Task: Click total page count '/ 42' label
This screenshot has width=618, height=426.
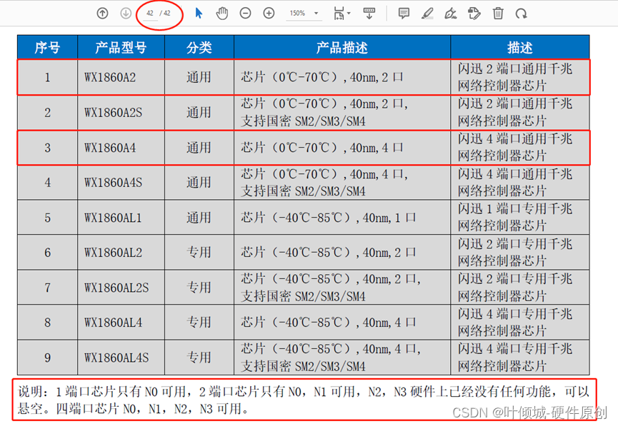Action: [165, 14]
